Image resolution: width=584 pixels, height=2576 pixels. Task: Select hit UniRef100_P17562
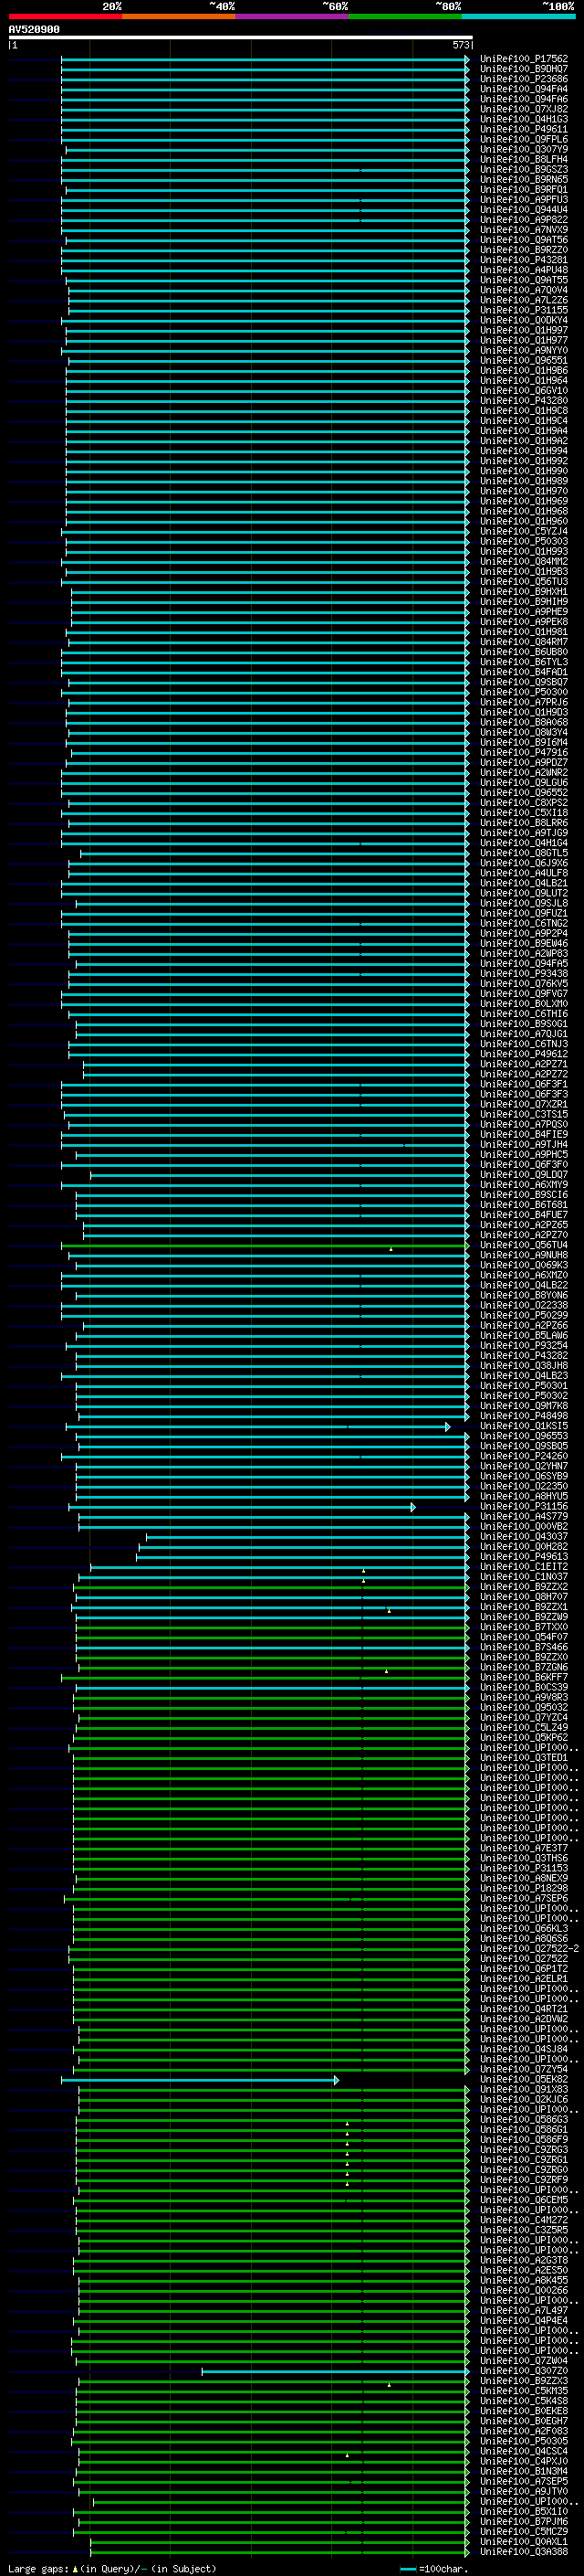523,59
